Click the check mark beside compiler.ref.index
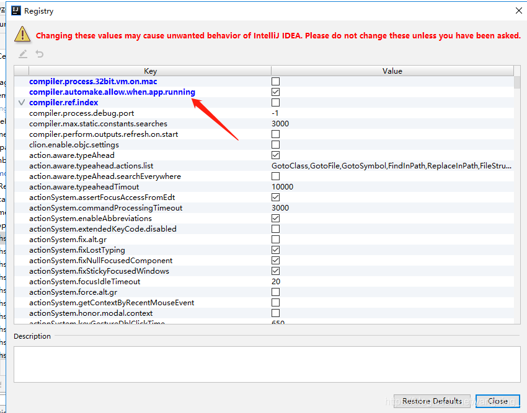This screenshot has height=413, width=527. pos(22,102)
